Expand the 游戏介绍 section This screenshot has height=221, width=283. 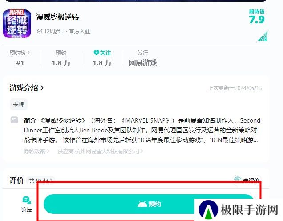(26, 88)
